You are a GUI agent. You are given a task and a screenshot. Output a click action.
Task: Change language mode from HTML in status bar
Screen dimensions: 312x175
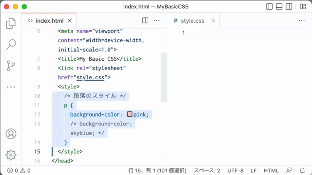click(x=271, y=171)
